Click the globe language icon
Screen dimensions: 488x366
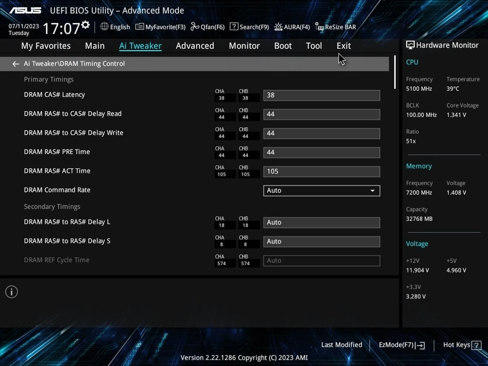click(x=104, y=26)
